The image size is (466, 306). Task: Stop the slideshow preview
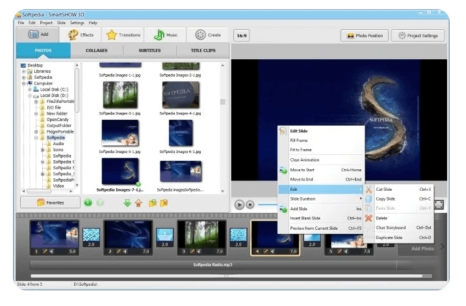click(x=250, y=205)
